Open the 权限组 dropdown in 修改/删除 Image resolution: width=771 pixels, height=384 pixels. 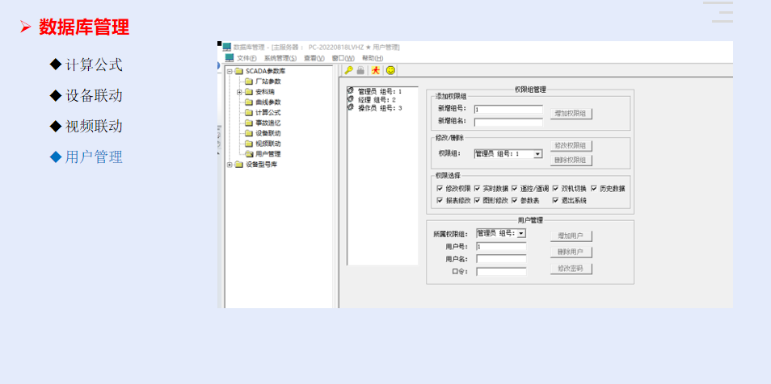[x=537, y=153]
